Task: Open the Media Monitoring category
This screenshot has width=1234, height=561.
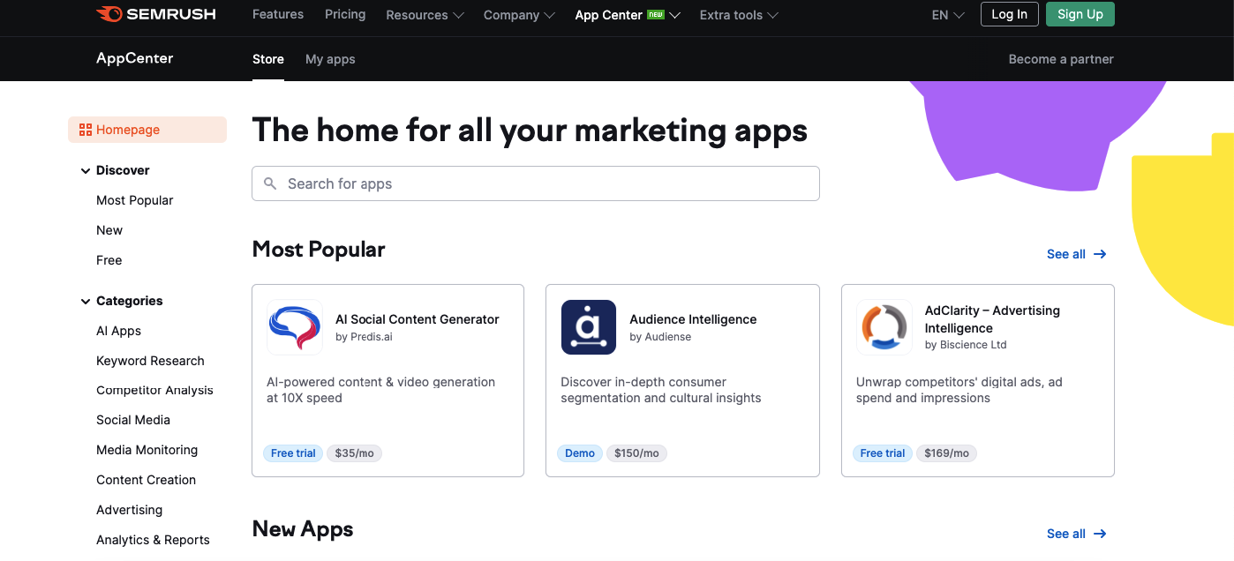Action: pos(147,450)
